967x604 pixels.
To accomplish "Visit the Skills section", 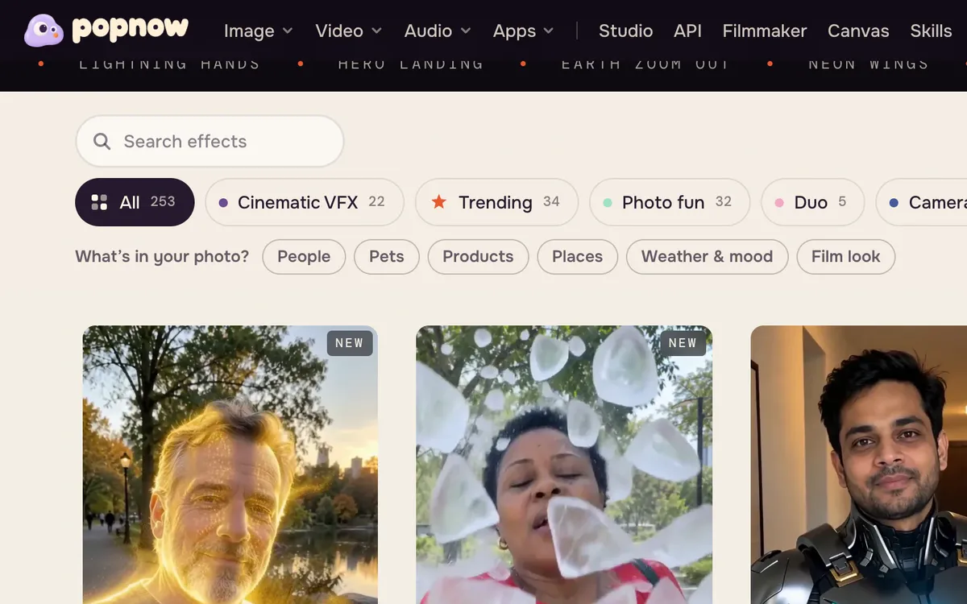I will pos(931,31).
